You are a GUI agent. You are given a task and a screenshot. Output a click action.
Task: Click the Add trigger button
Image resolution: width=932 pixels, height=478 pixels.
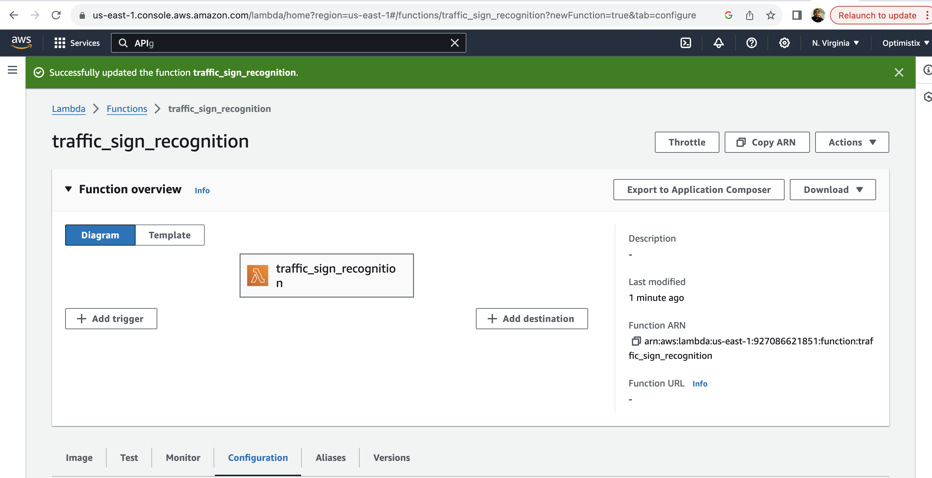coord(111,319)
